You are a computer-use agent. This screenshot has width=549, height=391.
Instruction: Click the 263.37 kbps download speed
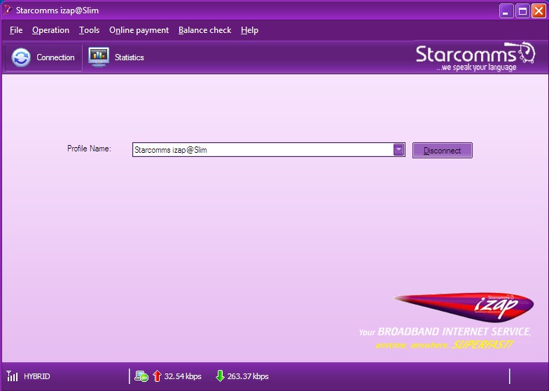(x=248, y=376)
